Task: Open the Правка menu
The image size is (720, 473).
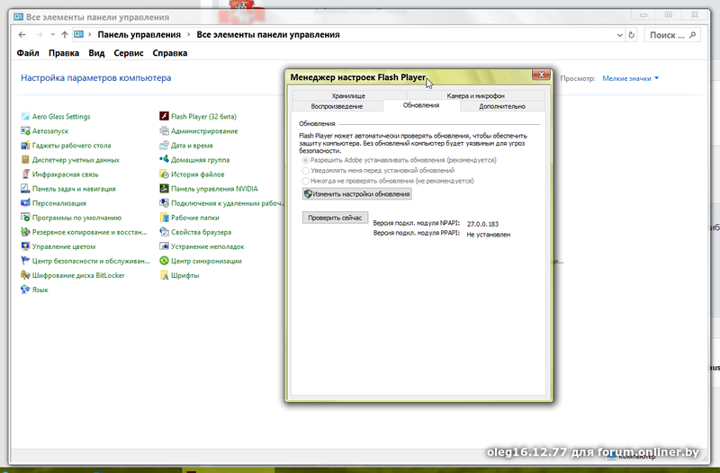Action: point(64,53)
